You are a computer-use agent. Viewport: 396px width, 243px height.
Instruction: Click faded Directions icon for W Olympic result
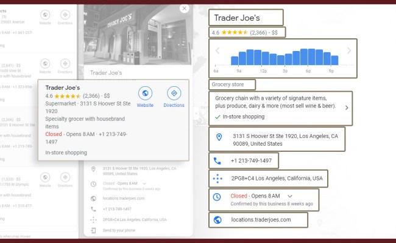coord(65,177)
